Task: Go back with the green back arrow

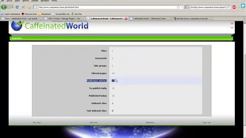Action: (4, 7)
